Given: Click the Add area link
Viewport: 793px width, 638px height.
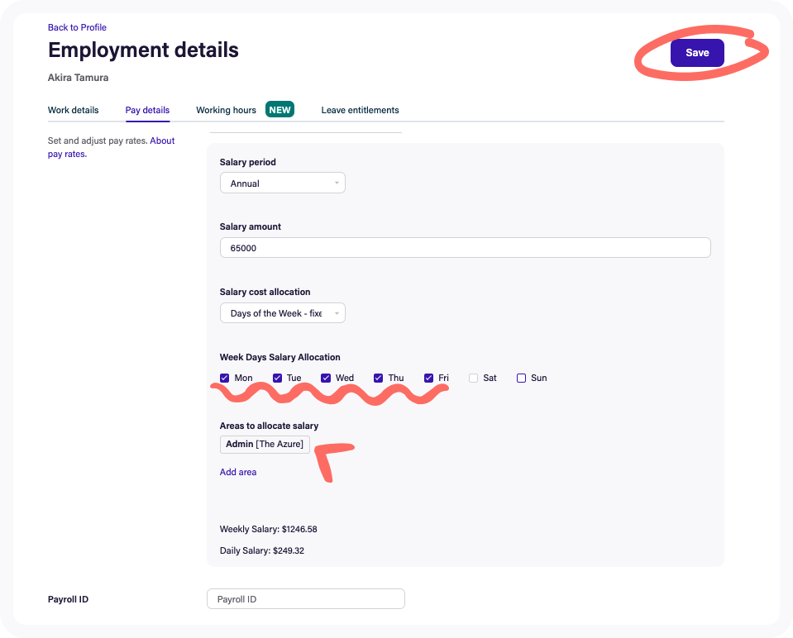Looking at the screenshot, I should 238,472.
